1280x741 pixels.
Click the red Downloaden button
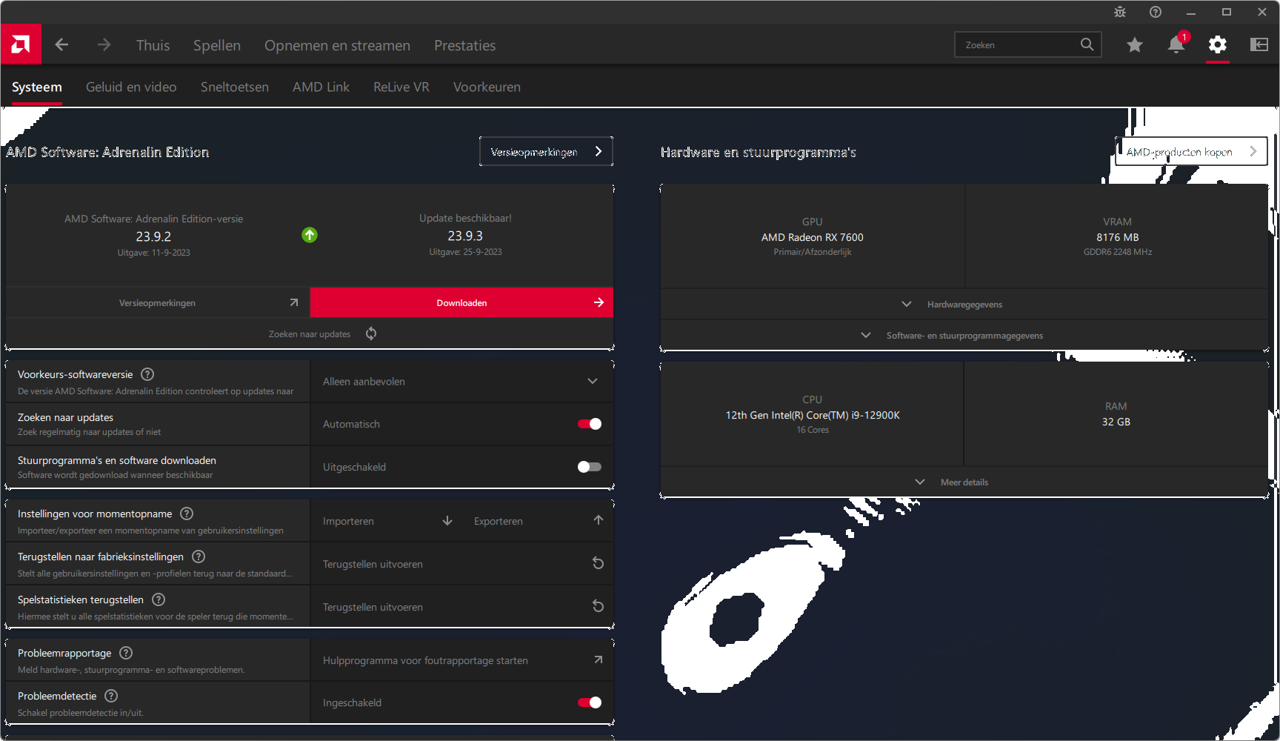coord(461,302)
